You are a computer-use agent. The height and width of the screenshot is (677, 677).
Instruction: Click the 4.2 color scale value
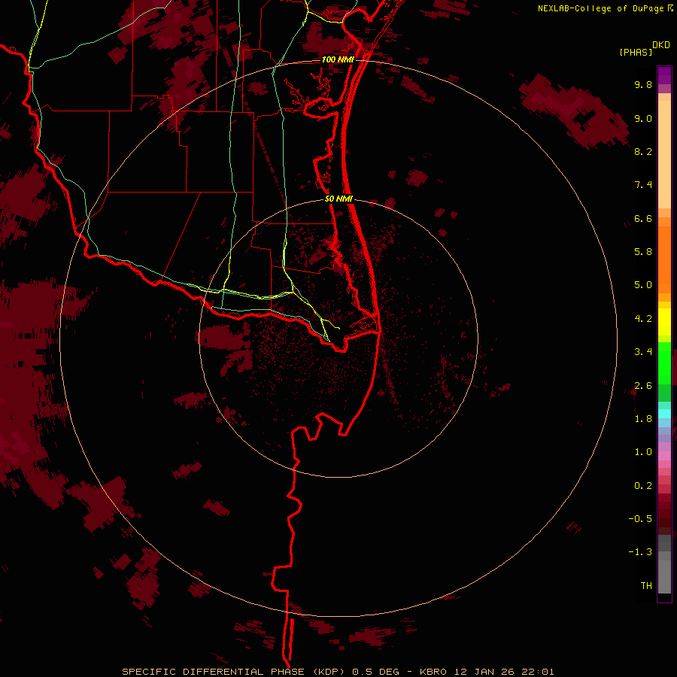[643, 319]
